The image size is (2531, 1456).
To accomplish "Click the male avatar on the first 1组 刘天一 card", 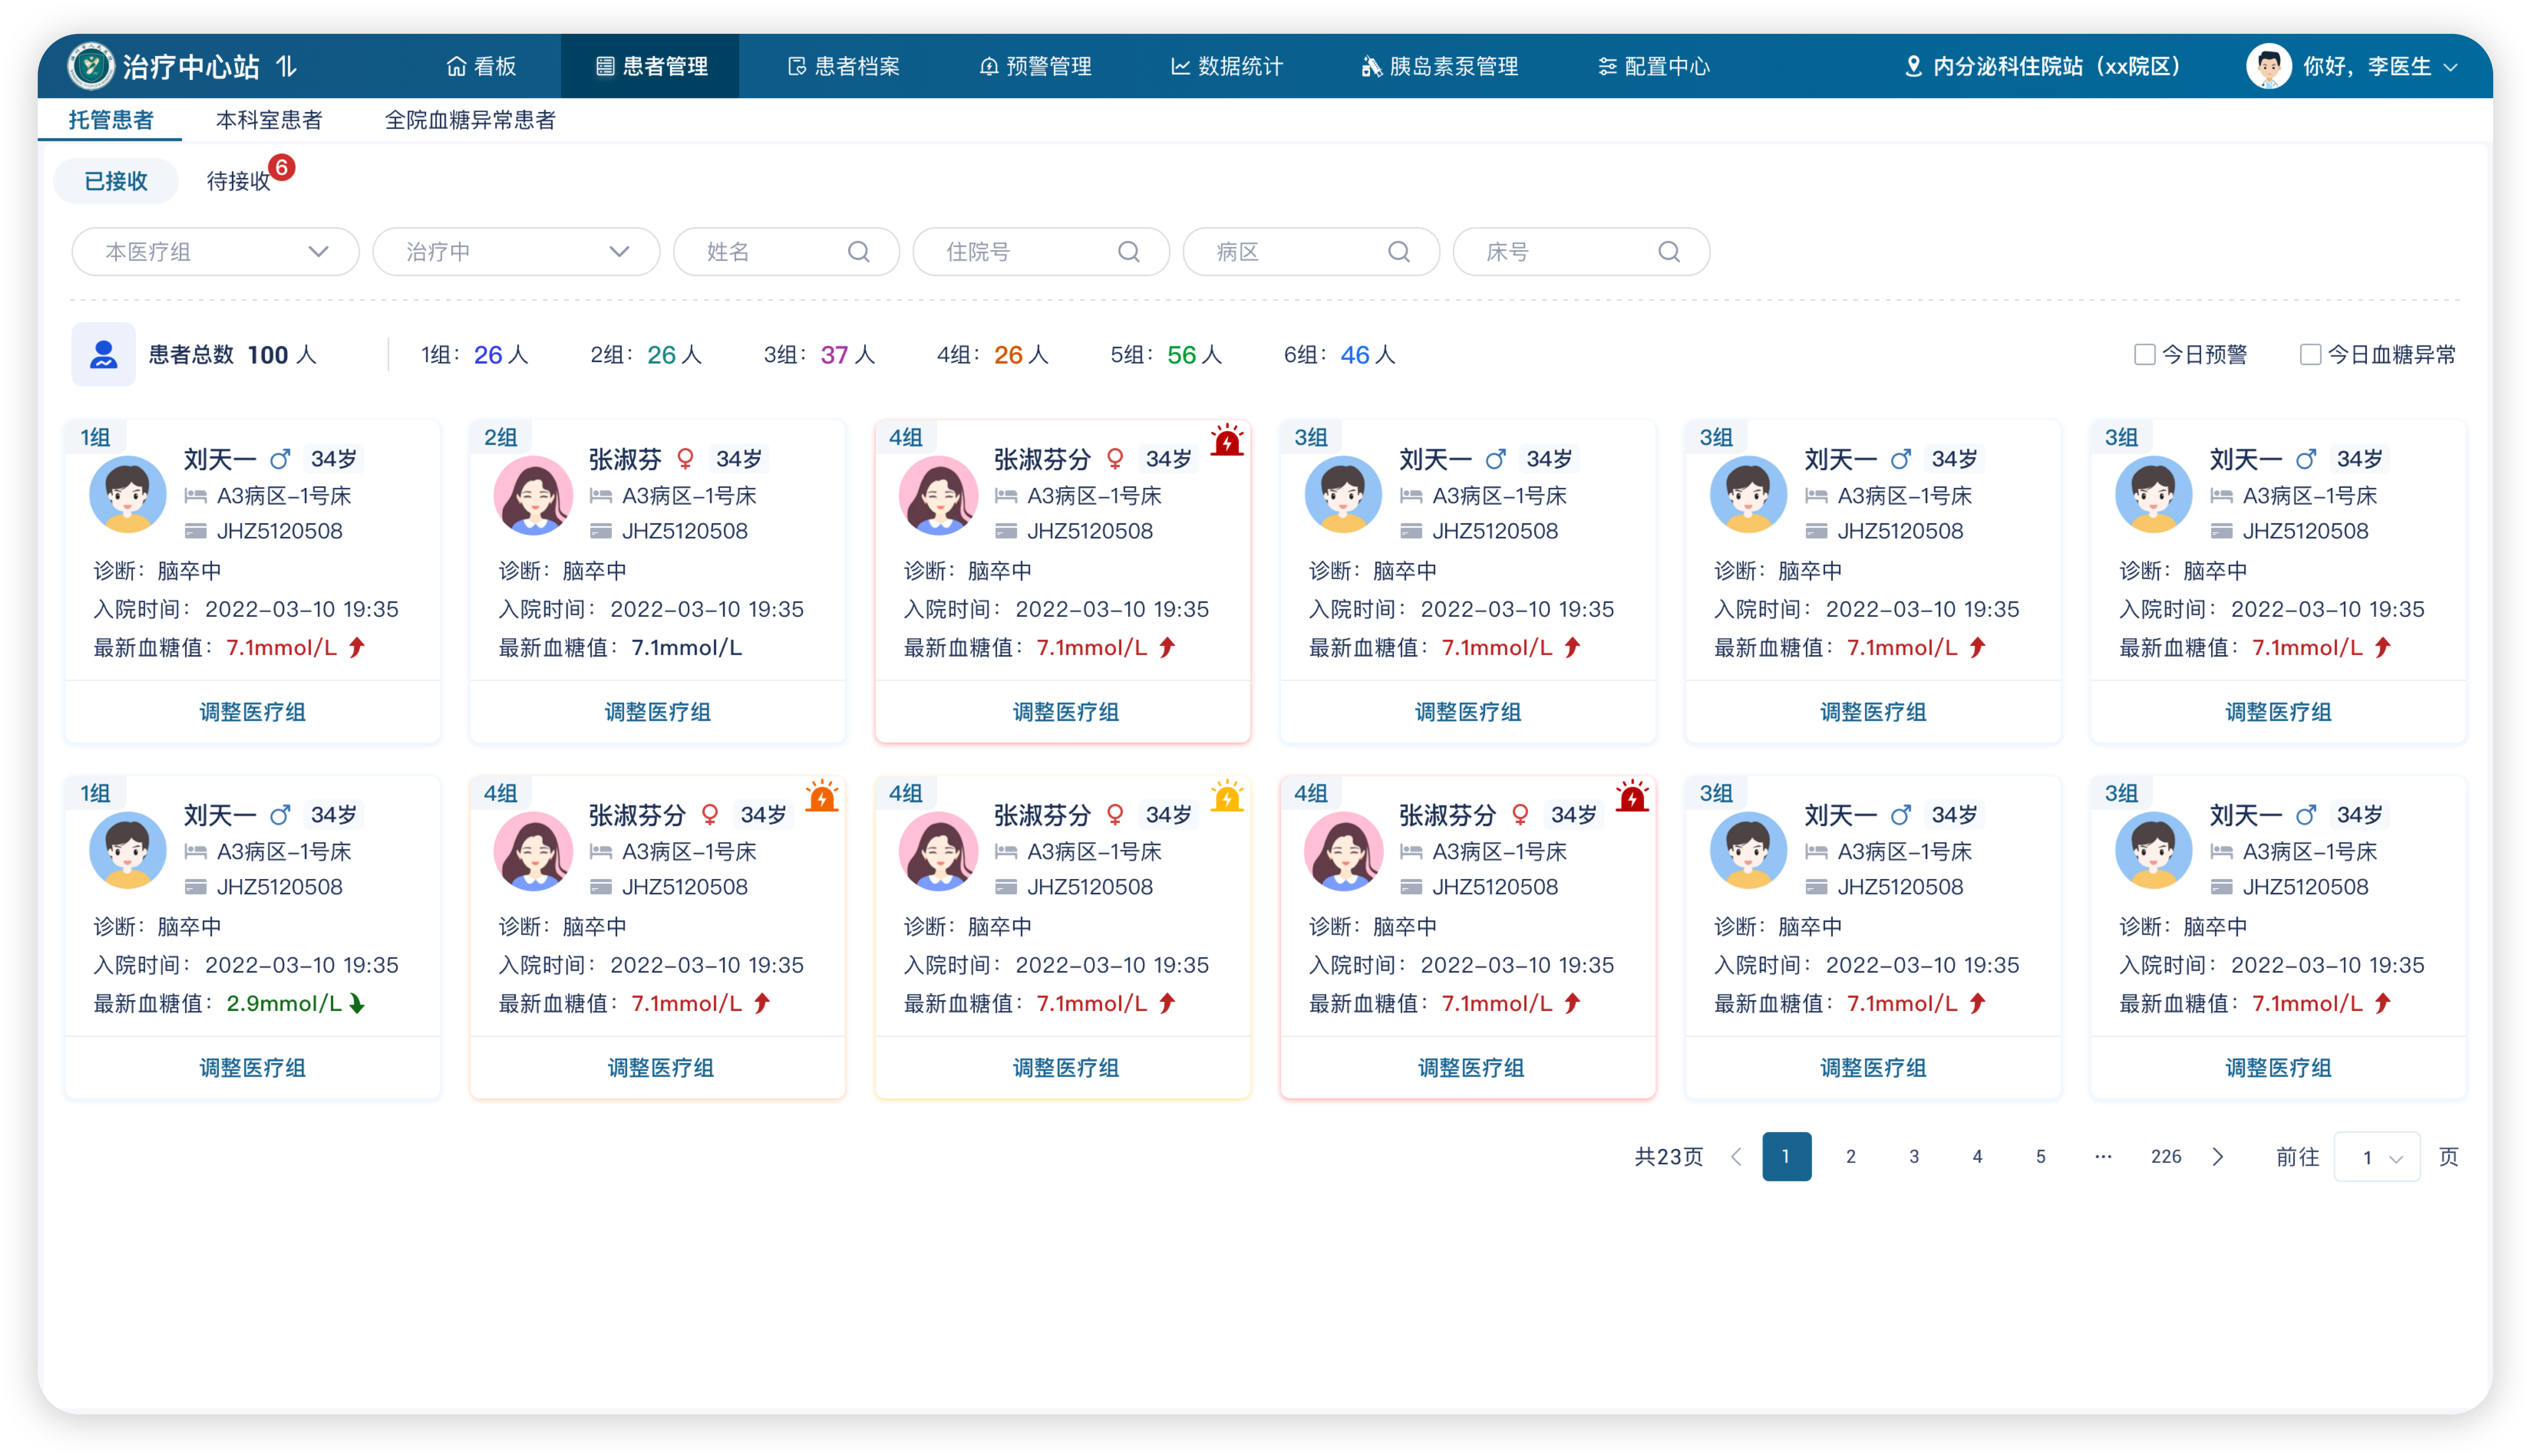I will click(x=128, y=494).
